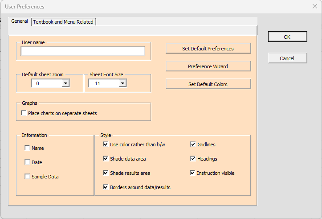Turn off Gridlines checkbox

pos(193,145)
